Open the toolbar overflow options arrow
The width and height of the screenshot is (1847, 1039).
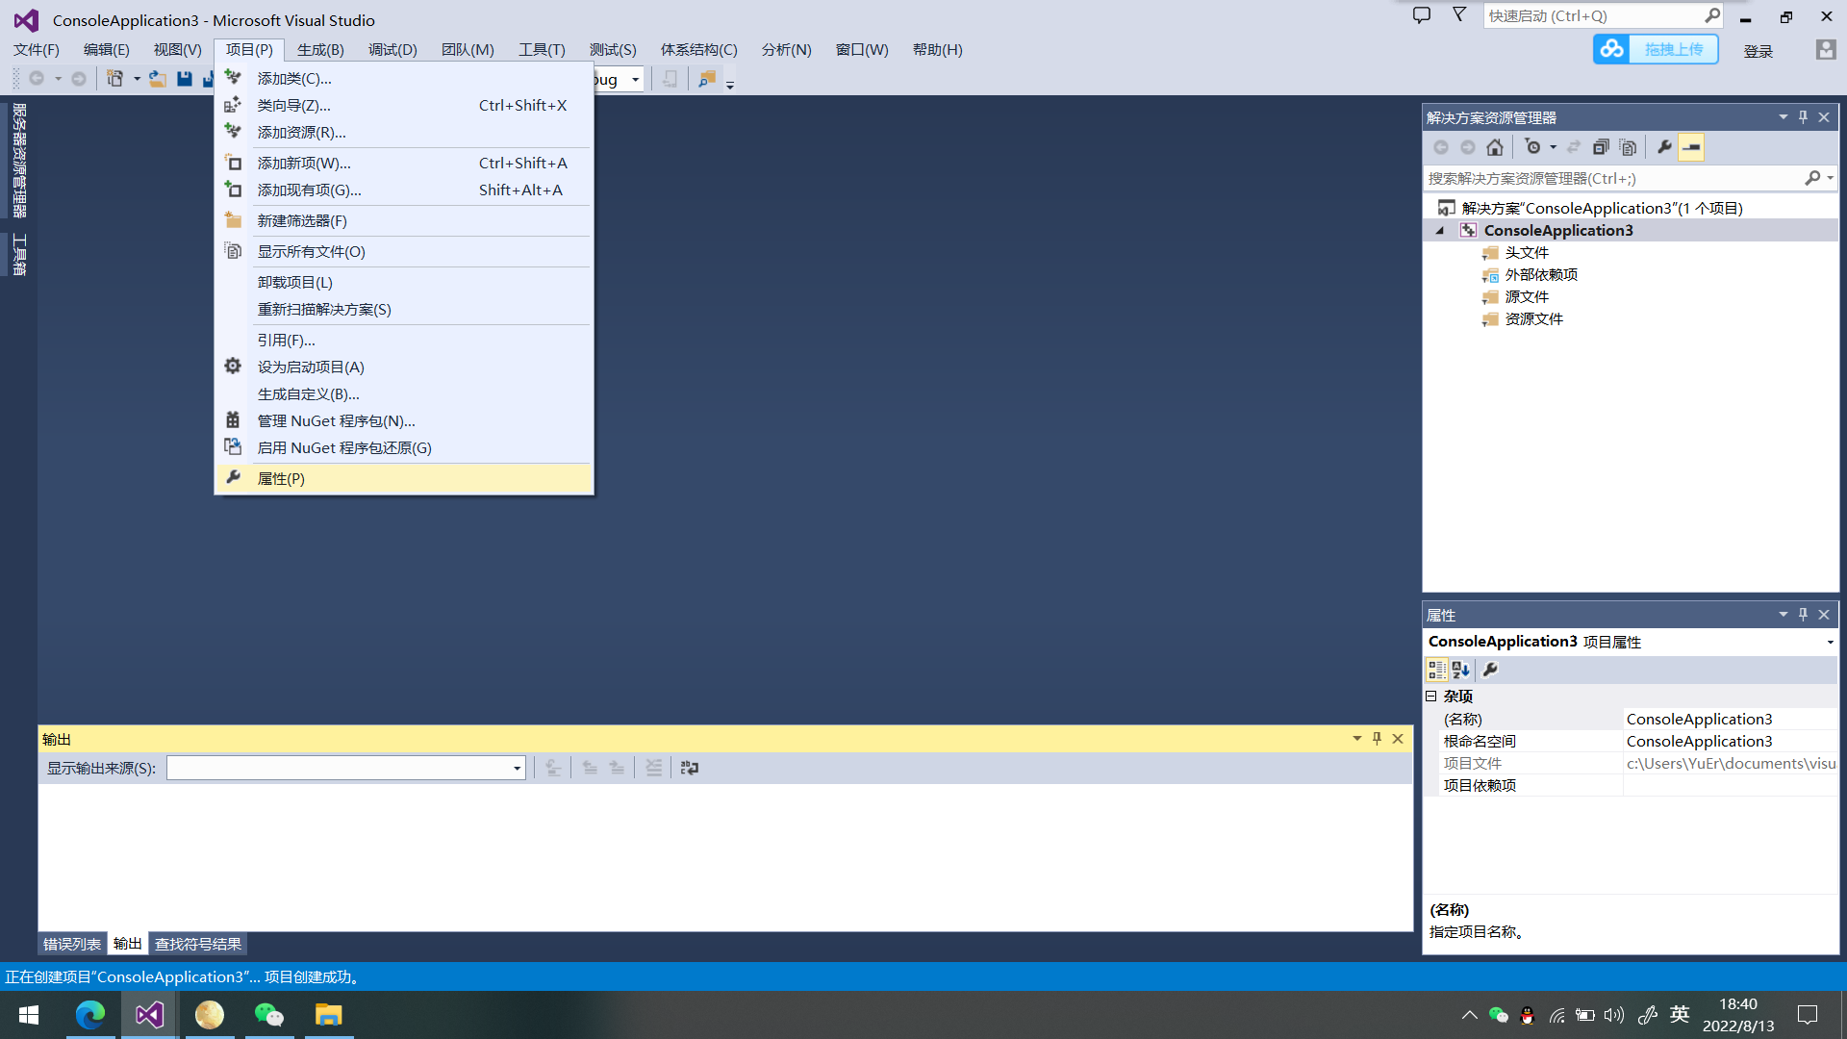(x=730, y=85)
